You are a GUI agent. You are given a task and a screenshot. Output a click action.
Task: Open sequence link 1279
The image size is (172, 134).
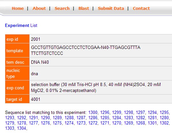10,123
